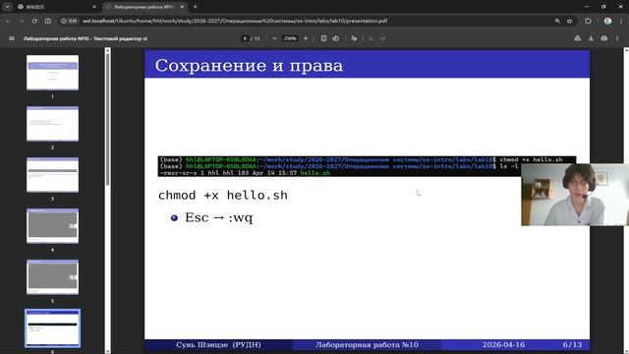Click footer slide counter 6/13
Image resolution: width=629 pixels, height=354 pixels.
[572, 345]
